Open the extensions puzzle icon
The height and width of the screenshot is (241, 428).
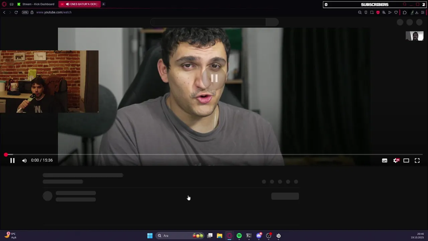coord(405,12)
